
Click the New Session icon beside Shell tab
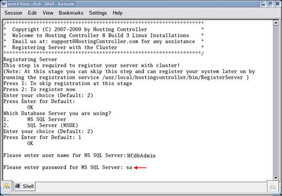tap(7, 186)
